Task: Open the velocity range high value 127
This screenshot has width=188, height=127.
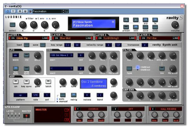Action: (118, 45)
